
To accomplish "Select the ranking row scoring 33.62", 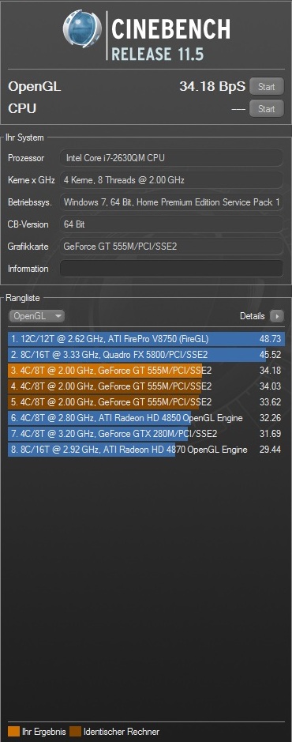I will 146,401.
